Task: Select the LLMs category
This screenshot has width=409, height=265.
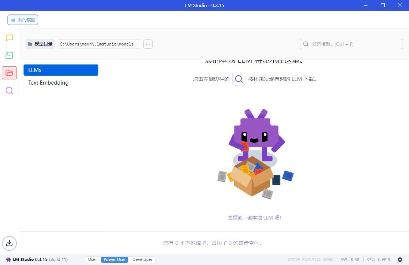Action: (61, 70)
